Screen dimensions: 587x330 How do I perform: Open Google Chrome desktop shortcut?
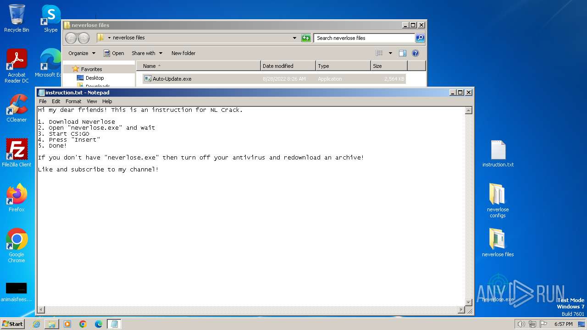click(17, 246)
